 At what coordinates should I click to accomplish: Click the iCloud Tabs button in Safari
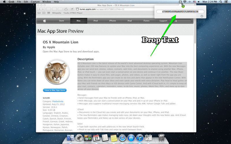tap(66, 9)
